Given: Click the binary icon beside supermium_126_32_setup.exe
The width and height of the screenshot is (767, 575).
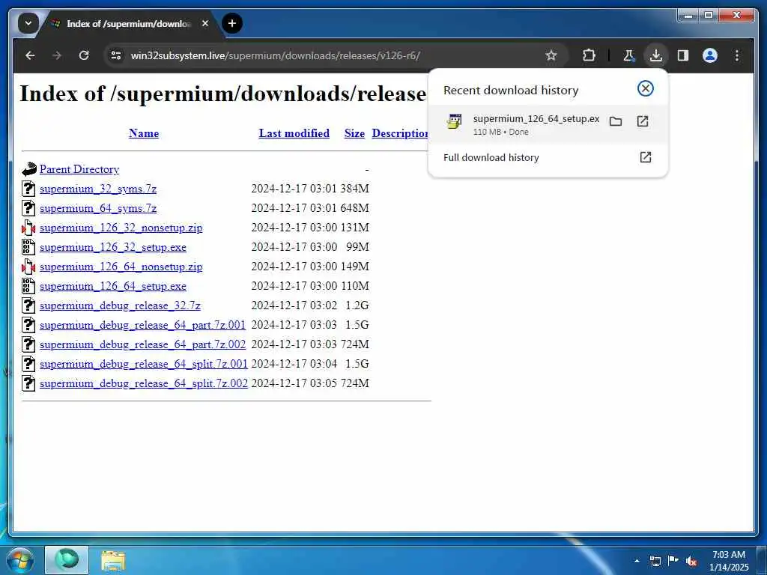Looking at the screenshot, I should point(28,247).
